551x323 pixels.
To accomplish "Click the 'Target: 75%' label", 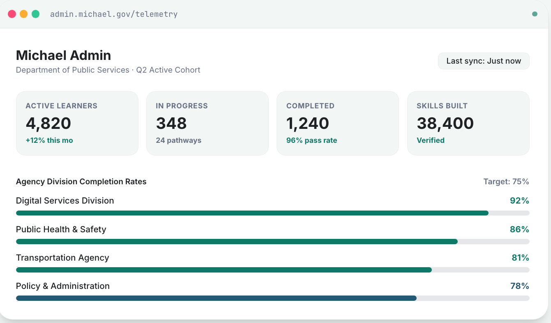I will pos(506,181).
